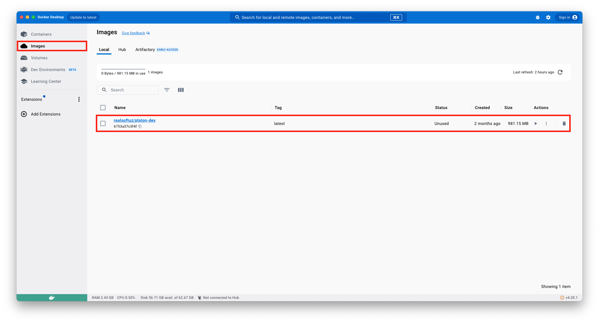
Task: Open Settings gear icon
Action: point(548,17)
